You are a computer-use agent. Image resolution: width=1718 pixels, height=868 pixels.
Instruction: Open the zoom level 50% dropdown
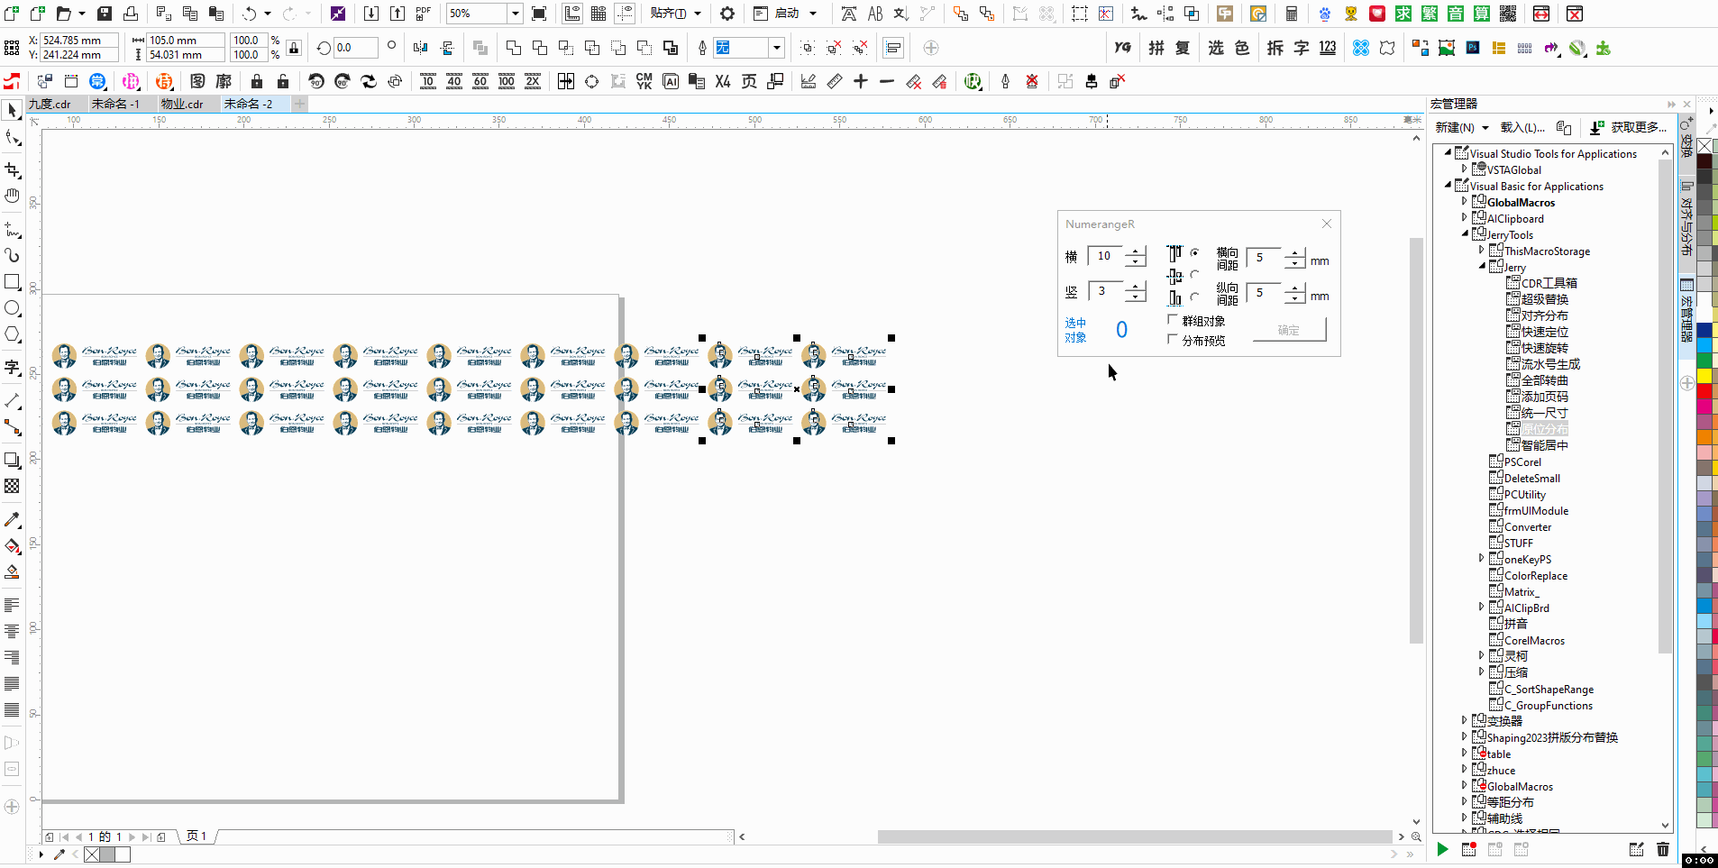coord(515,14)
